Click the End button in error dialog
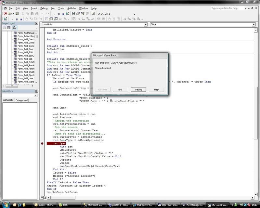The image size is (260, 208). [x=120, y=90]
